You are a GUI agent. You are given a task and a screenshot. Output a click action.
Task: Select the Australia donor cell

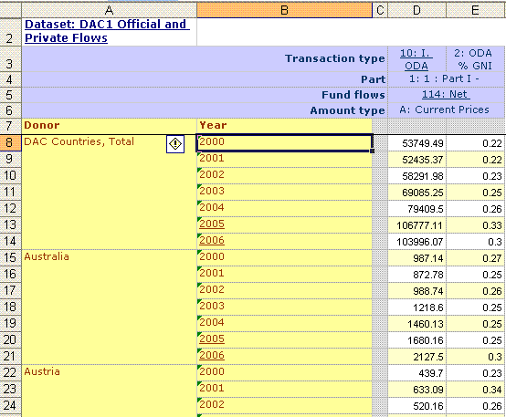pyautogui.click(x=109, y=307)
